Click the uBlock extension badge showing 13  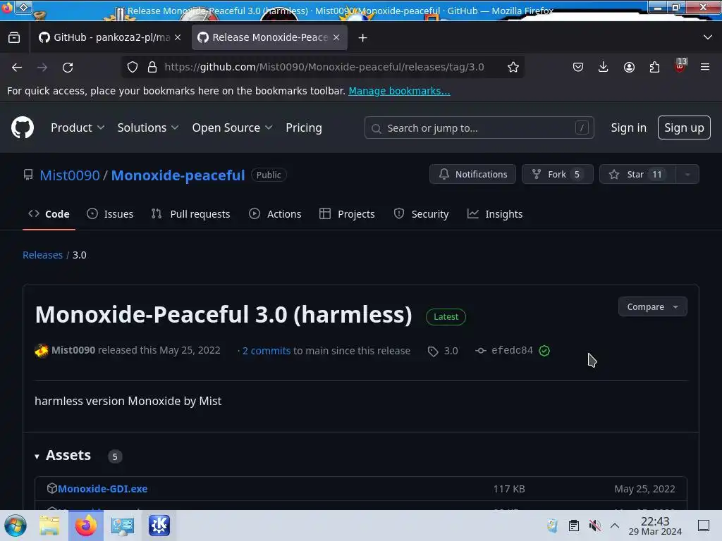[x=680, y=66]
